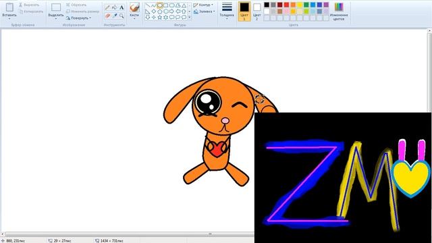Select the Pencil tool
432x243 pixels.
(107, 7)
